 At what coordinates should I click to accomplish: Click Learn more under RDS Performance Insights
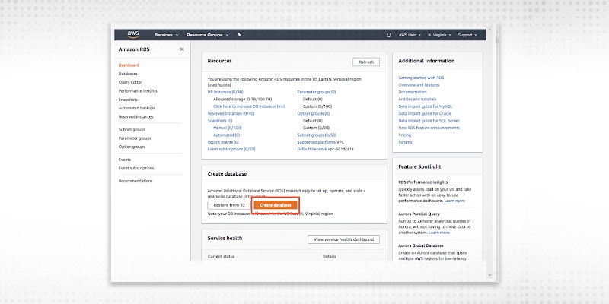pyautogui.click(x=454, y=201)
